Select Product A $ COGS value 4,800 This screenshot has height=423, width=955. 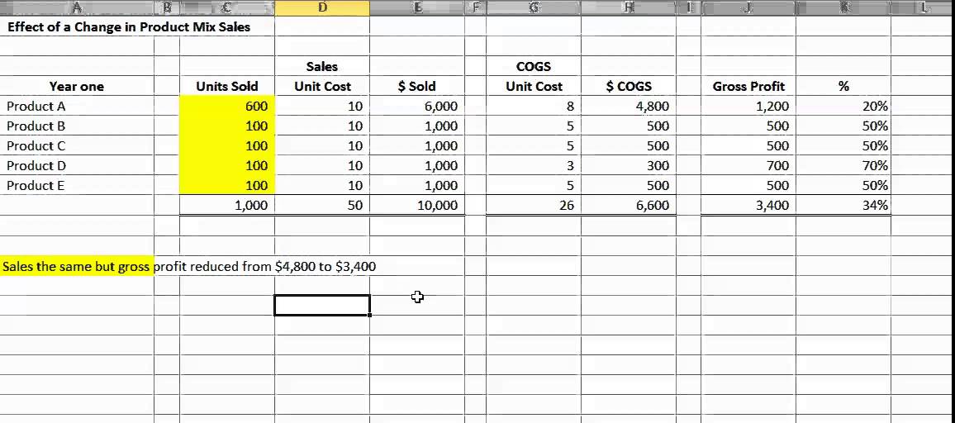(x=629, y=106)
